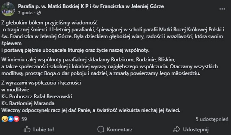View the "5 udostępnień" shares list

coord(212,119)
